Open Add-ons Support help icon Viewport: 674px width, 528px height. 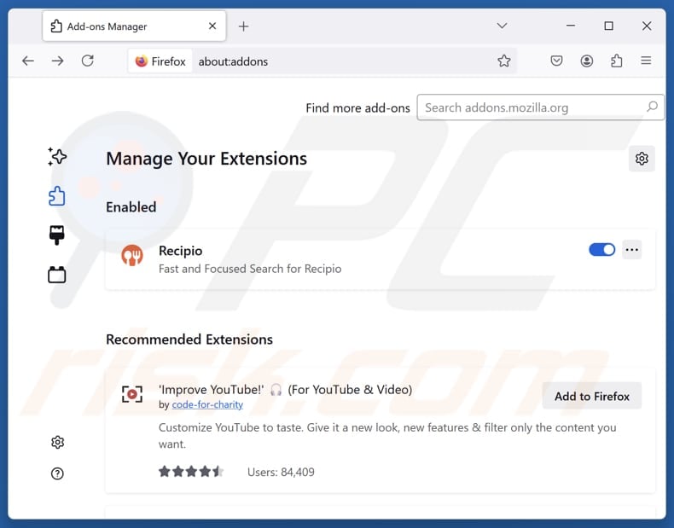(x=57, y=473)
